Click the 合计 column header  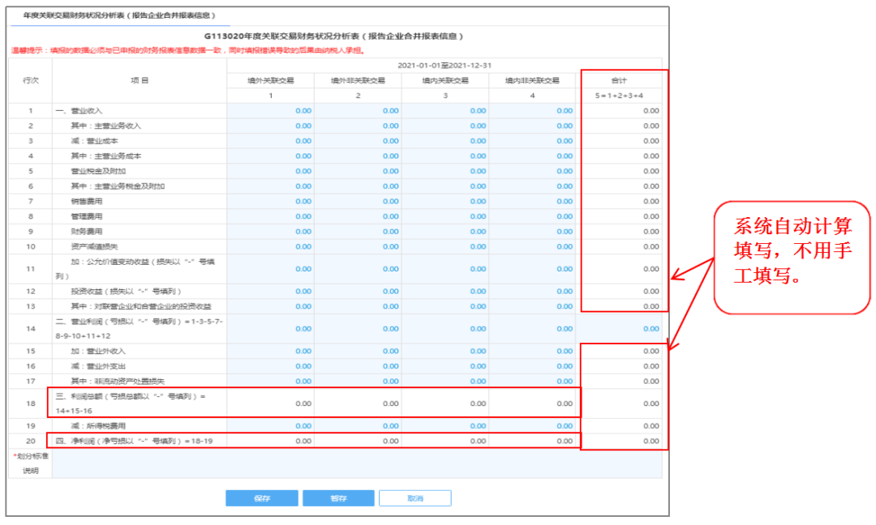tap(619, 80)
